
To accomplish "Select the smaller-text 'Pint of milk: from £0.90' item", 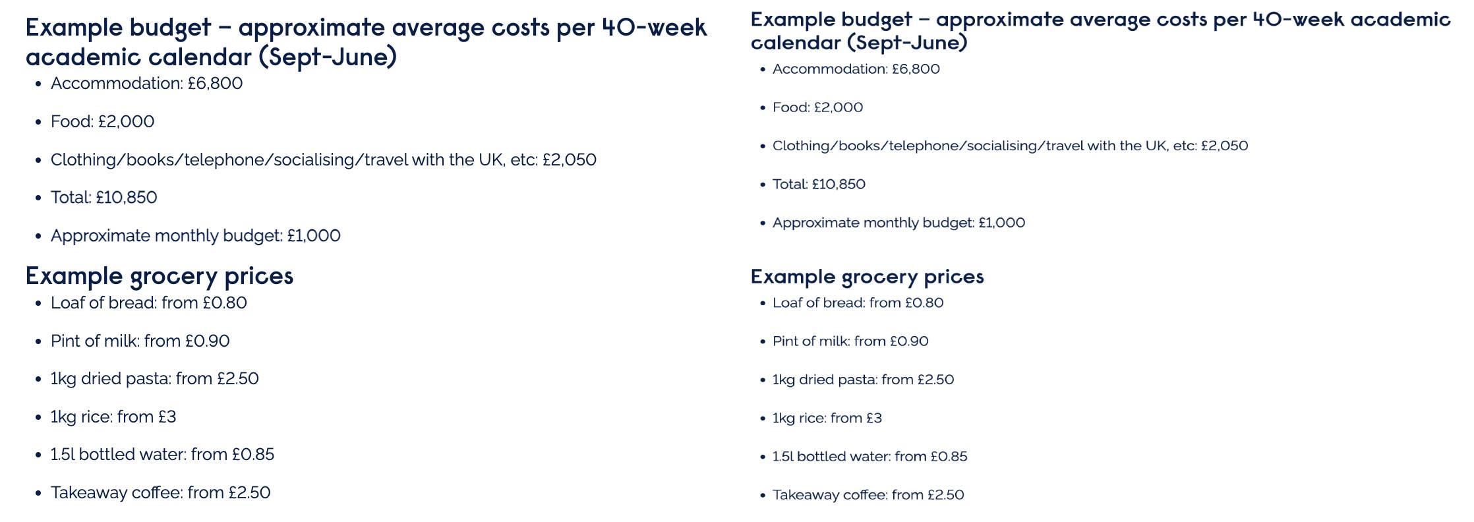I will tap(850, 341).
